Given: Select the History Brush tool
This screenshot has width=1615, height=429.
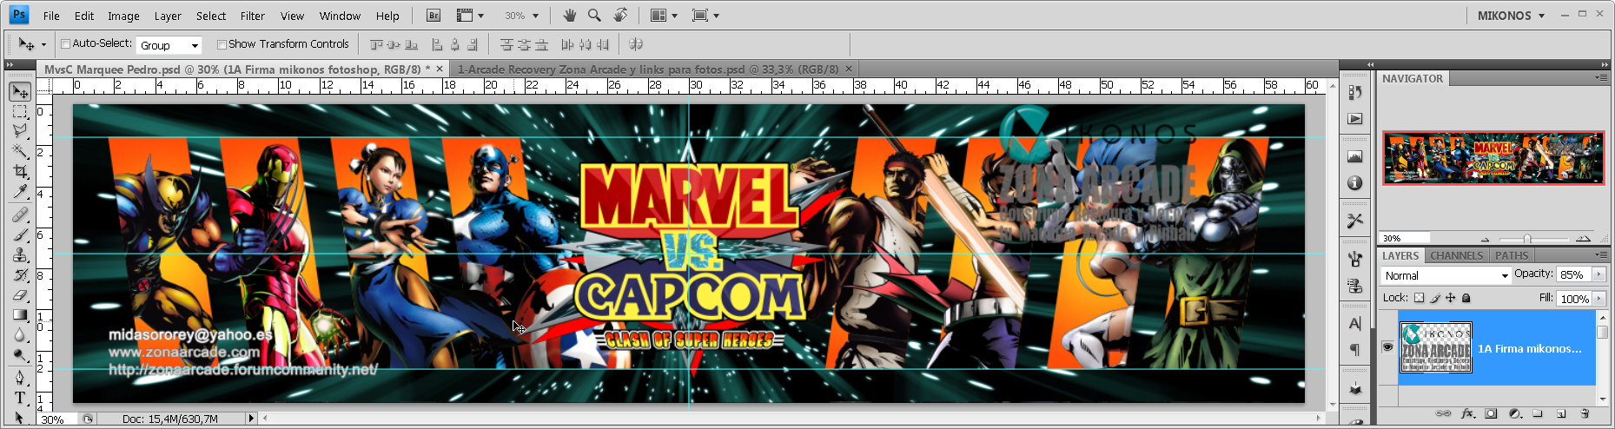Looking at the screenshot, I should (20, 275).
